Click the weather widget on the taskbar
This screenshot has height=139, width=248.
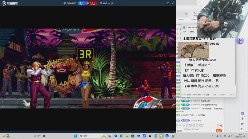[6, 136]
